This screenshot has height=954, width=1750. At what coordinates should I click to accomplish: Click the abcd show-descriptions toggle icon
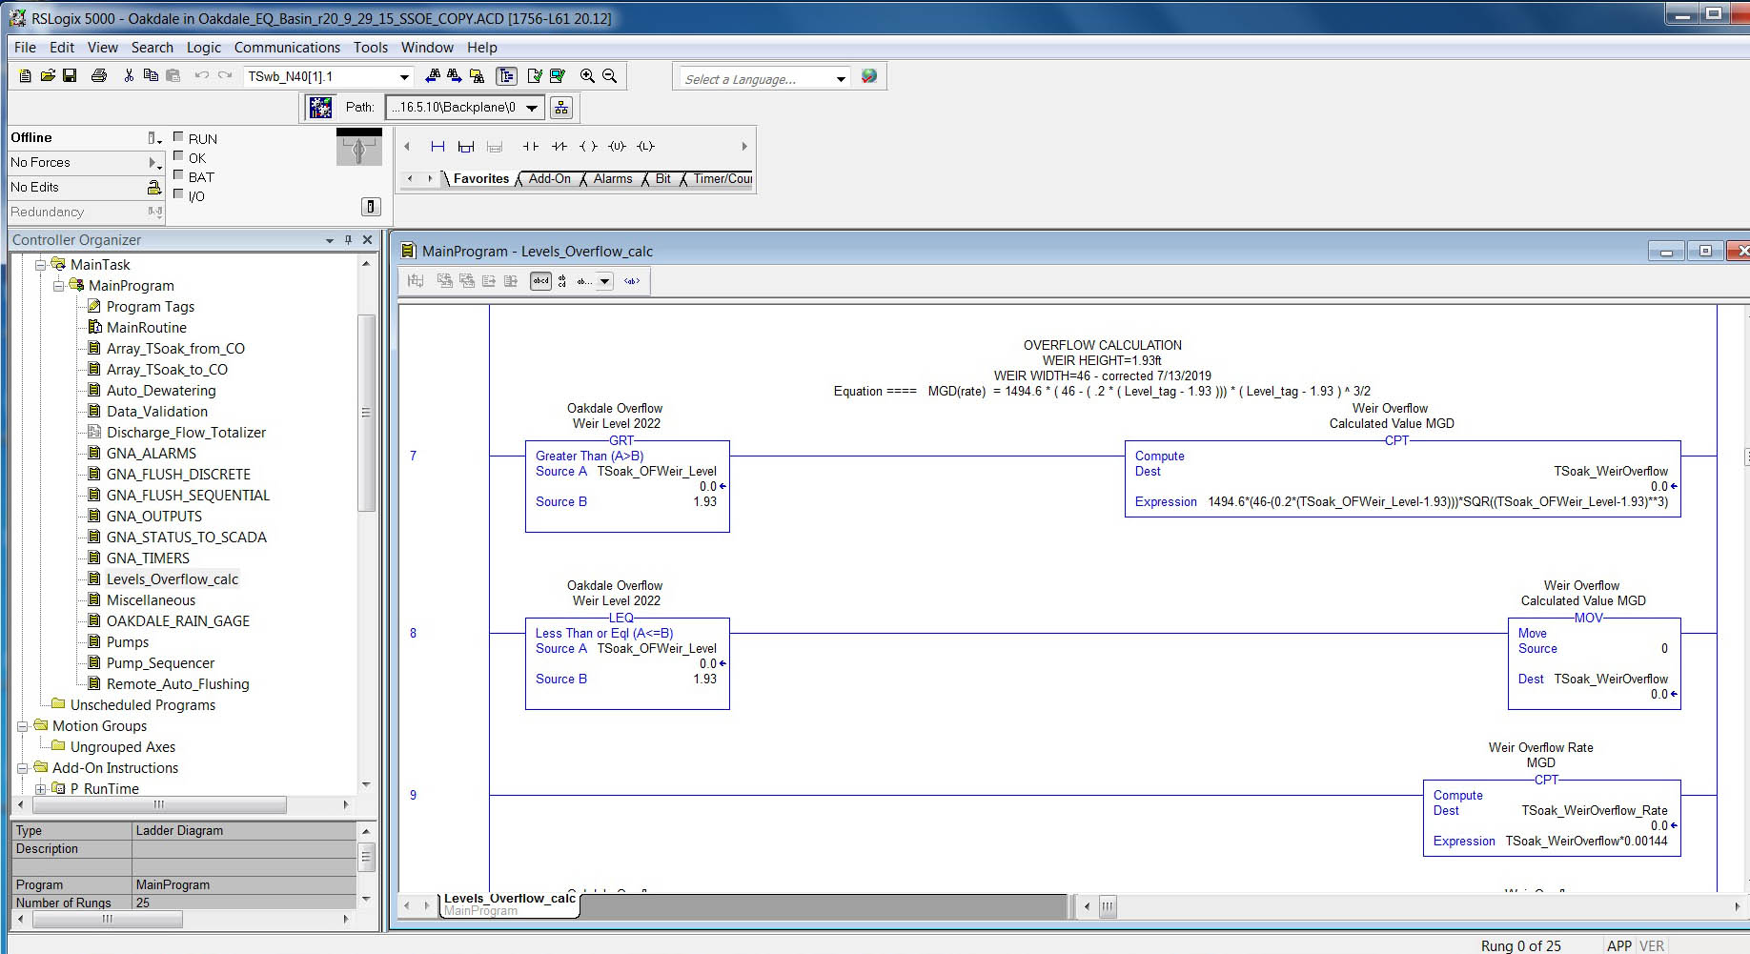point(540,281)
